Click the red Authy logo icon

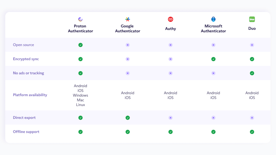point(170,19)
